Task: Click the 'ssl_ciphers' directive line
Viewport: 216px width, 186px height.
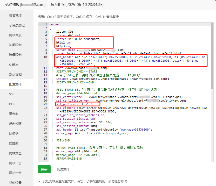Action: click(x=132, y=110)
